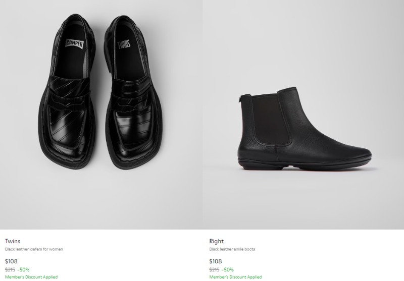Click the "Right" product name

coord(217,241)
